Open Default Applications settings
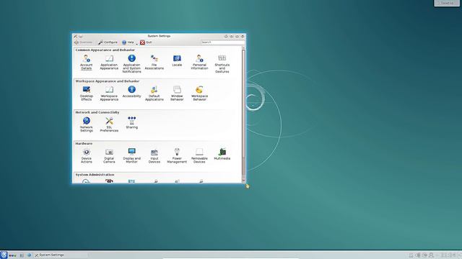The height and width of the screenshot is (259, 462). tap(154, 94)
